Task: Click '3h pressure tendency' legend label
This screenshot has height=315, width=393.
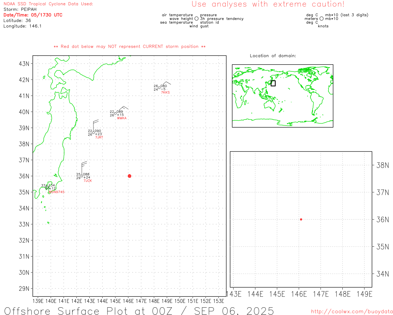Action: click(x=222, y=19)
